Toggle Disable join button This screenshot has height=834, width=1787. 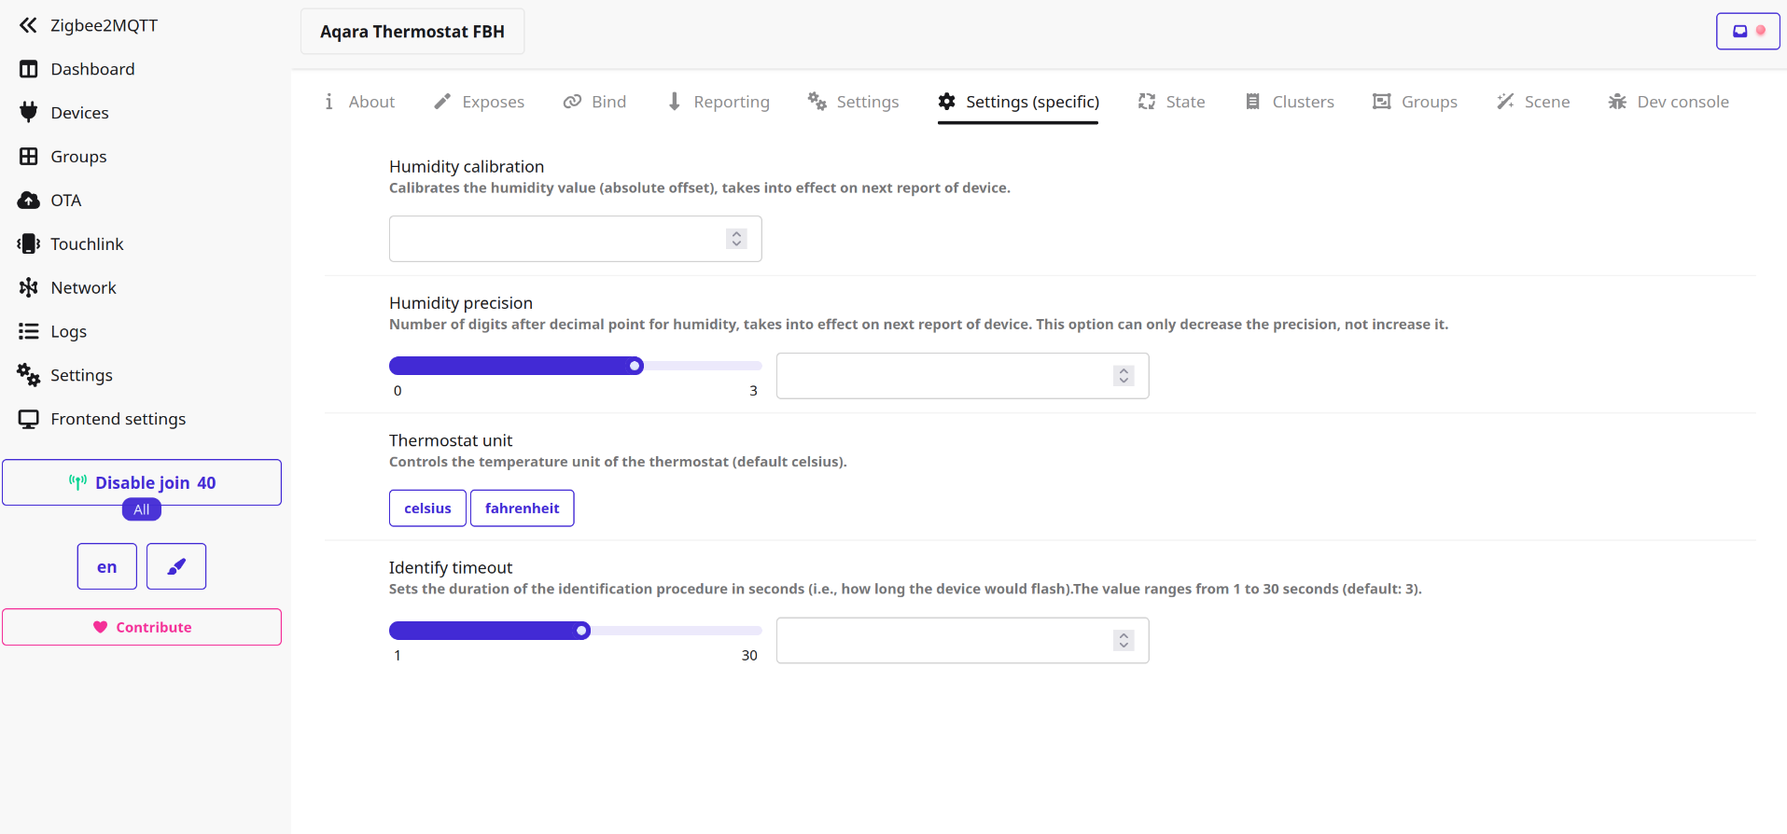(142, 482)
